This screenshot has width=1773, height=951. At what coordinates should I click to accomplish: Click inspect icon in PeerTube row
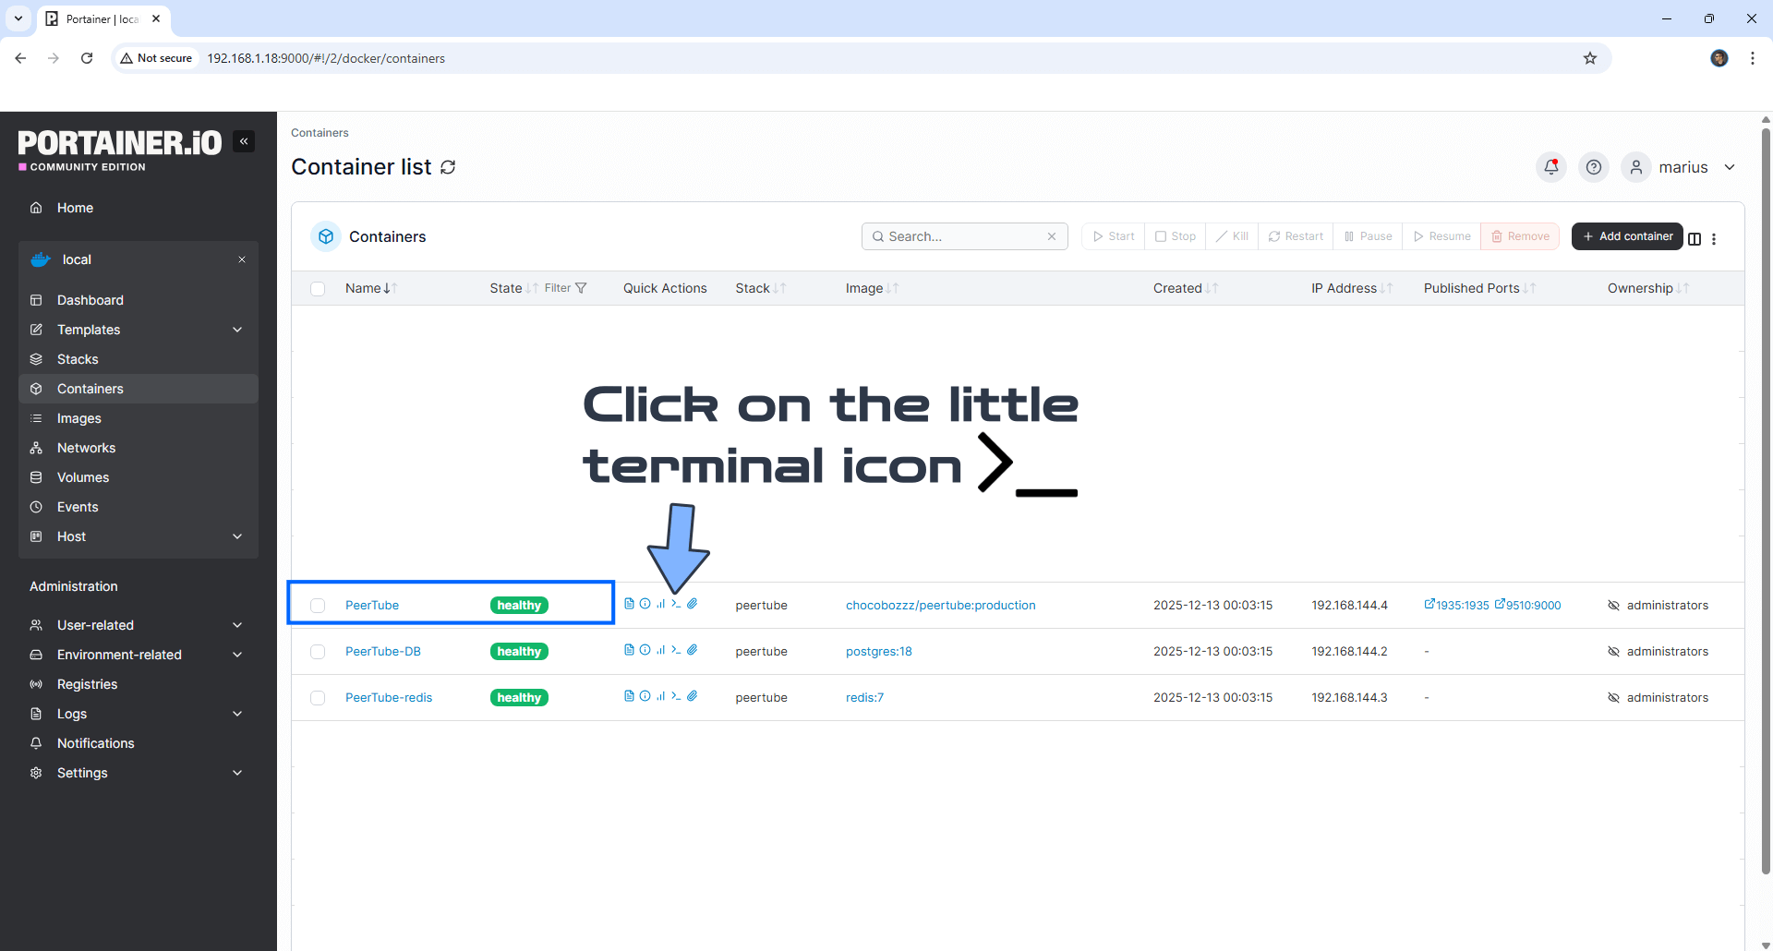645,604
